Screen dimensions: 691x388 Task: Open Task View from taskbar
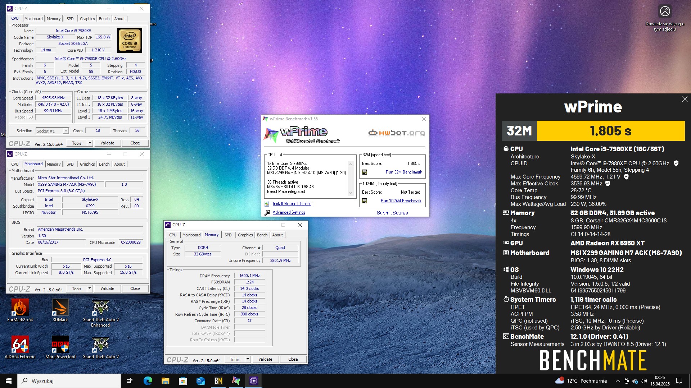130,381
